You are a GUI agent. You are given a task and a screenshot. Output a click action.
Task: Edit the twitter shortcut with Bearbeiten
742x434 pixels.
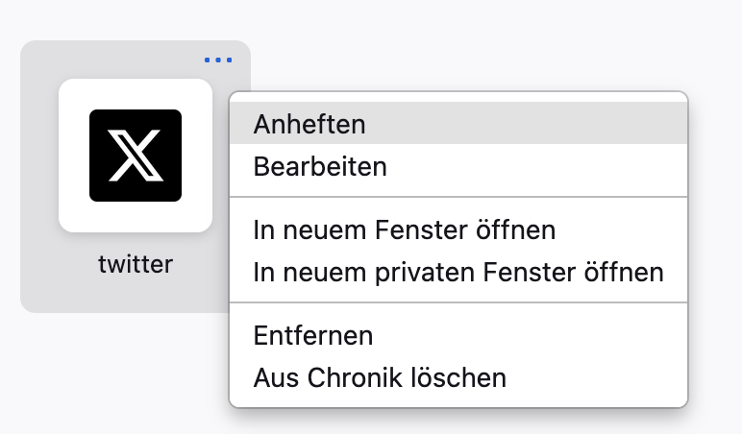(320, 167)
